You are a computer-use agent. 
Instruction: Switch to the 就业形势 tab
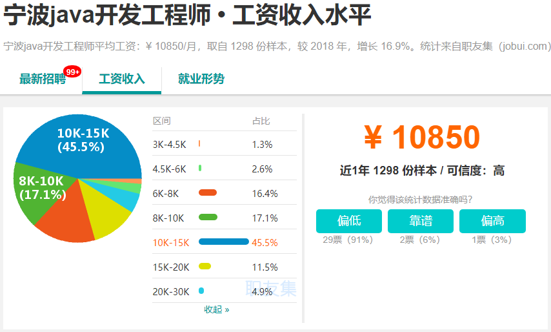click(x=201, y=79)
